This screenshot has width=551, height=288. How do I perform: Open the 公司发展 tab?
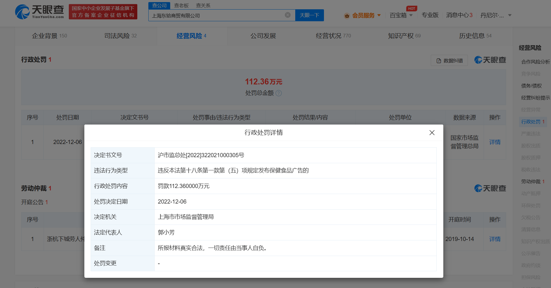(x=263, y=36)
